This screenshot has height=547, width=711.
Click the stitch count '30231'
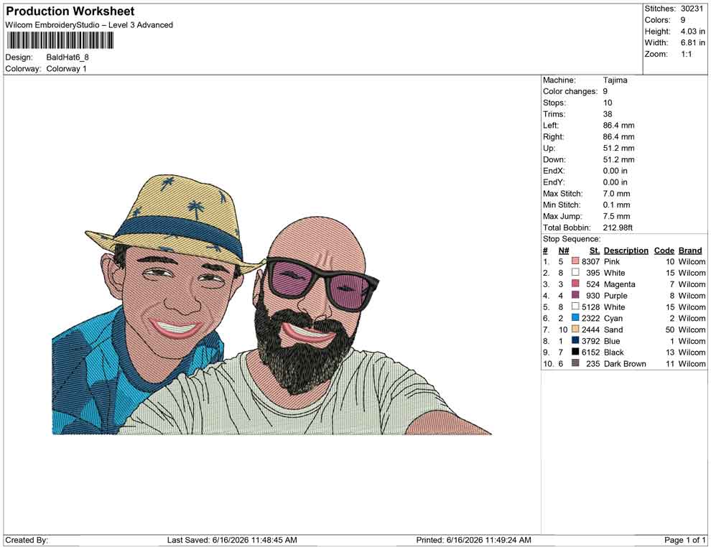pyautogui.click(x=692, y=9)
